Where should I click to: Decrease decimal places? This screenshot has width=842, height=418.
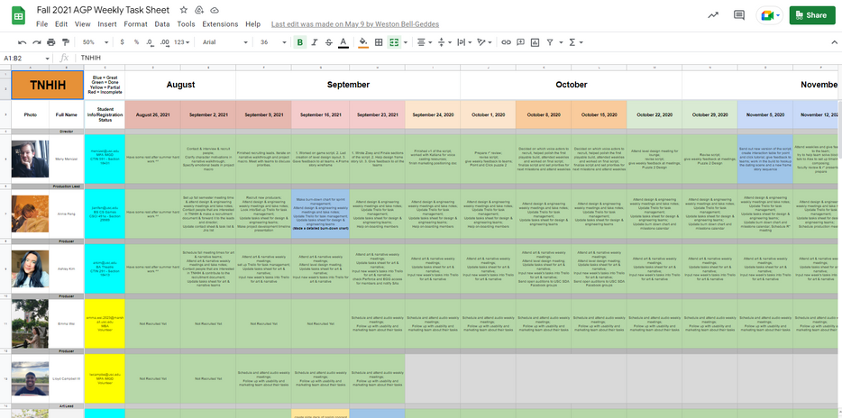[150, 42]
